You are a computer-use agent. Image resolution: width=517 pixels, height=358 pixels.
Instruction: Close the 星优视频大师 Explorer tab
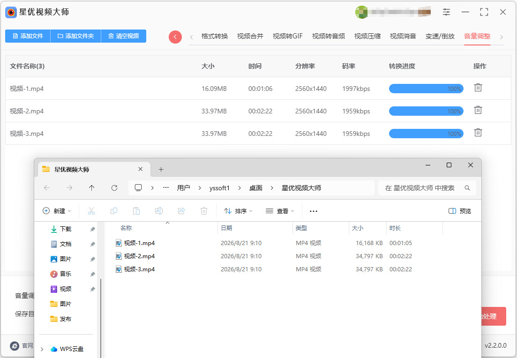pyautogui.click(x=140, y=169)
